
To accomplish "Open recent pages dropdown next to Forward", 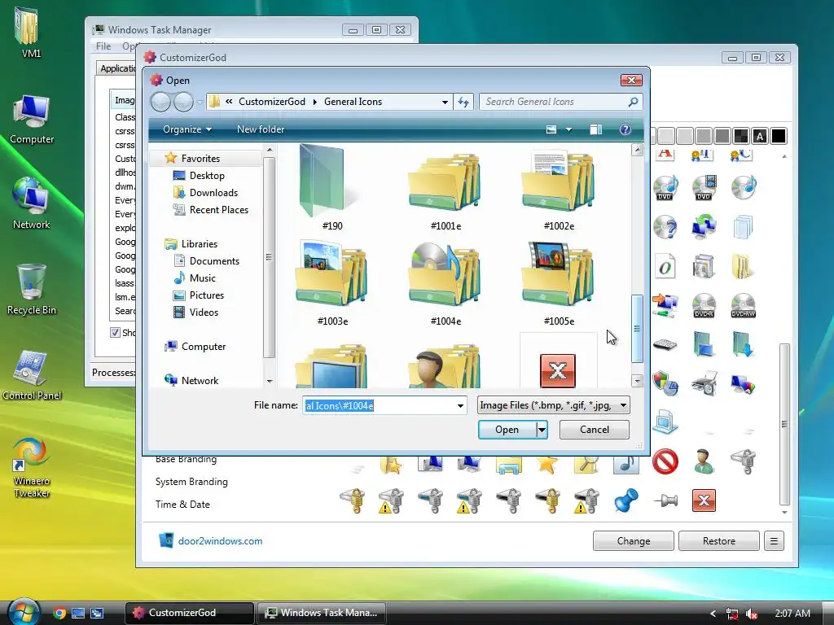I will click(200, 102).
